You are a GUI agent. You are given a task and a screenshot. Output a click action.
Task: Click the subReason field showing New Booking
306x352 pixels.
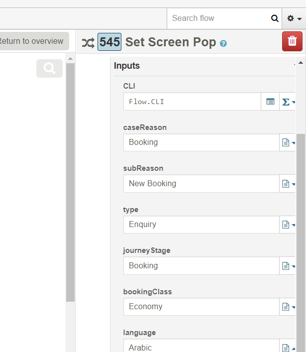(201, 184)
